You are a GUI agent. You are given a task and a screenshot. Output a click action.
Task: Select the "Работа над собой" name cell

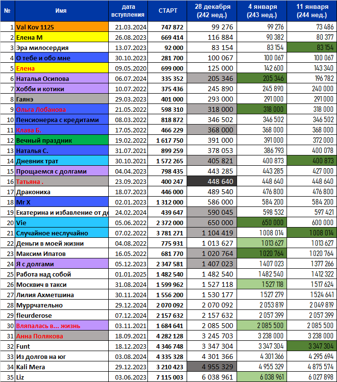(62, 274)
